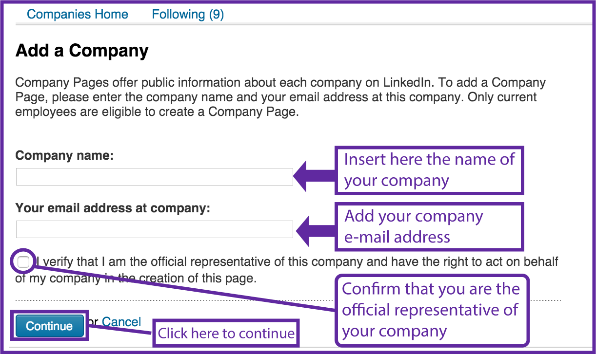The width and height of the screenshot is (596, 354).
Task: Select the "Add your company e-mail address" callout
Action: [x=429, y=226]
